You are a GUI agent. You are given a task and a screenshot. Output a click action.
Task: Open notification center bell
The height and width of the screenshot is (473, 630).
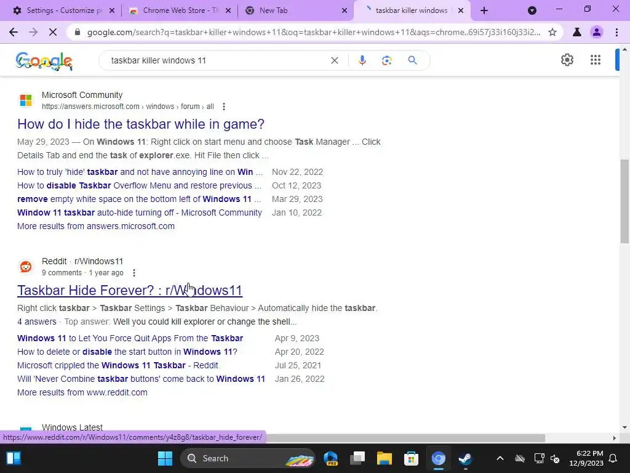[x=613, y=458]
